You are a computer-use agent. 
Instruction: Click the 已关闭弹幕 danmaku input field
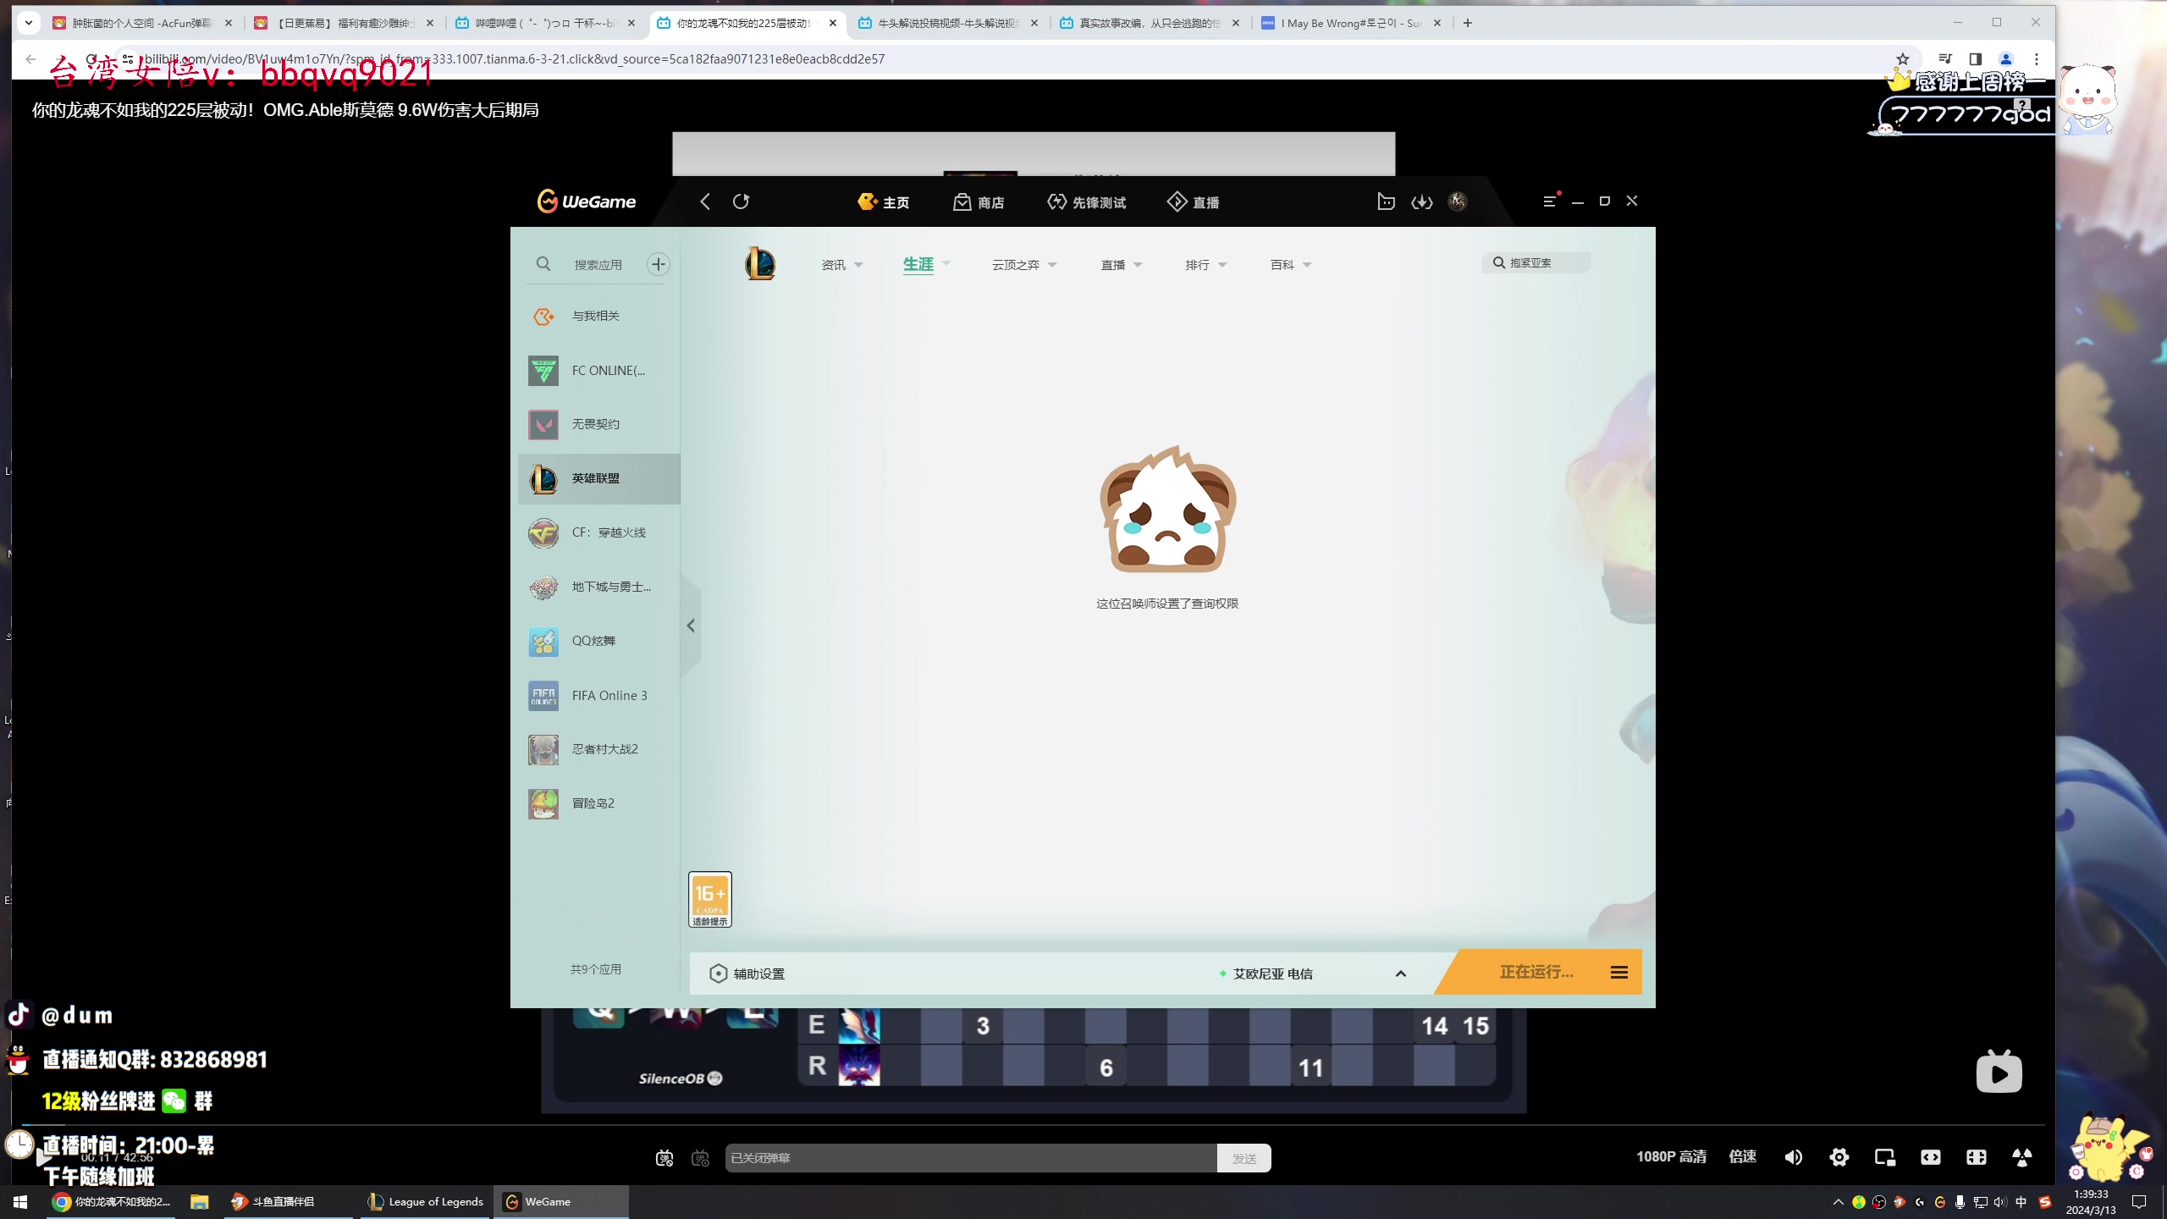pyautogui.click(x=971, y=1158)
